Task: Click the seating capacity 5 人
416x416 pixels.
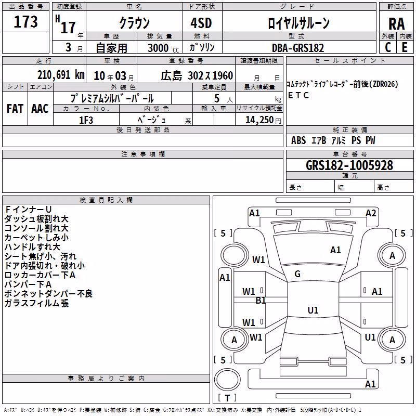Action: click(223, 99)
